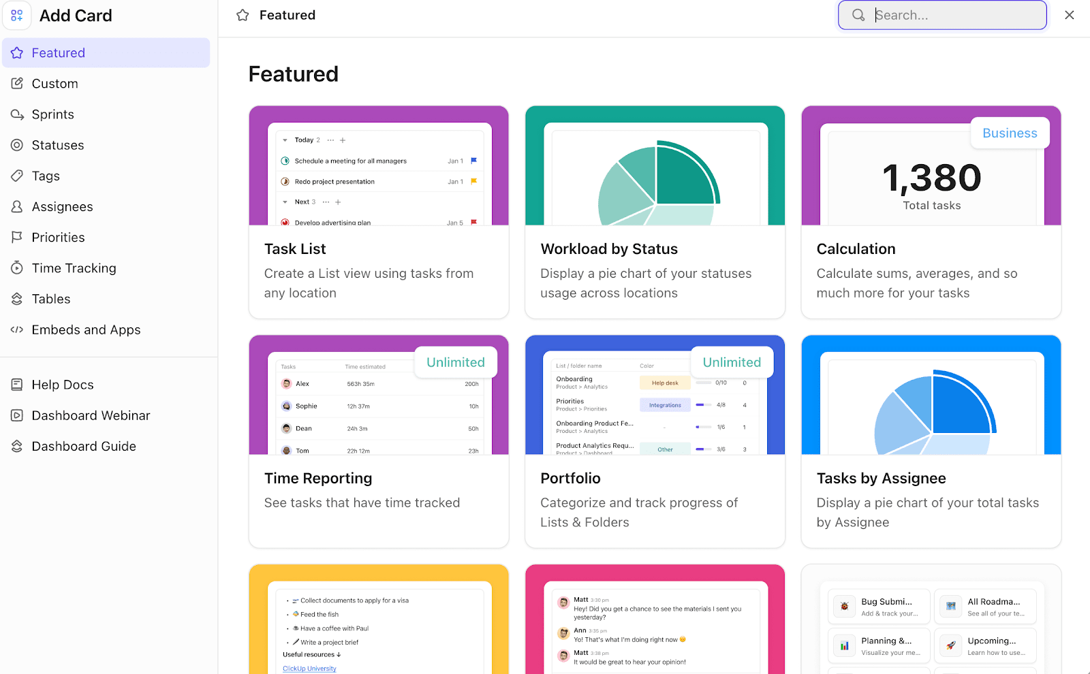The image size is (1090, 674).
Task: Go to the Tags category
Action: point(106,176)
